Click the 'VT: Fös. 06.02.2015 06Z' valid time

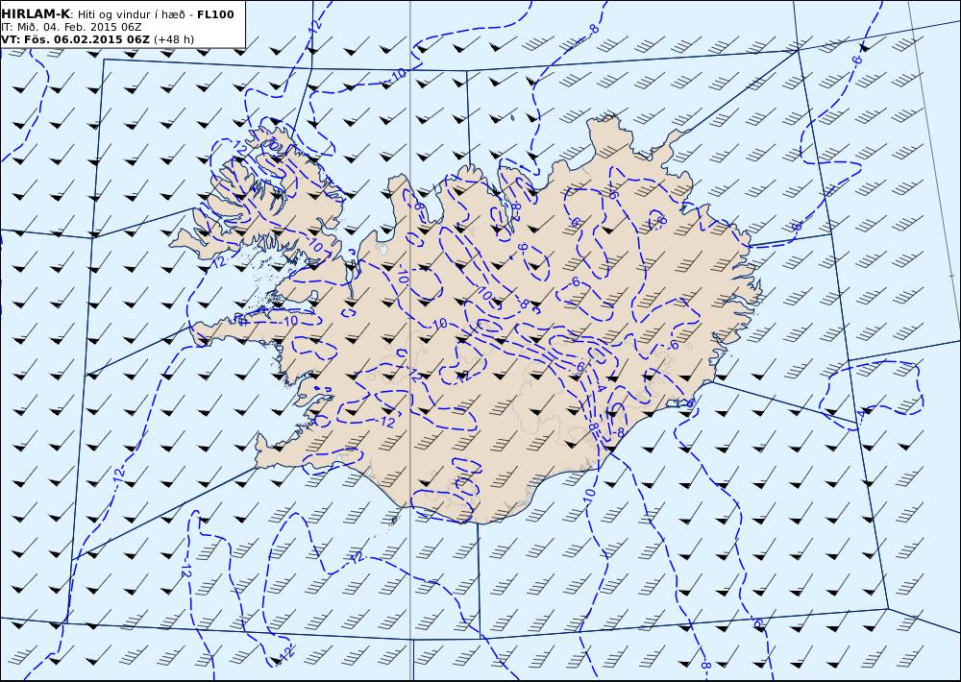(x=75, y=39)
